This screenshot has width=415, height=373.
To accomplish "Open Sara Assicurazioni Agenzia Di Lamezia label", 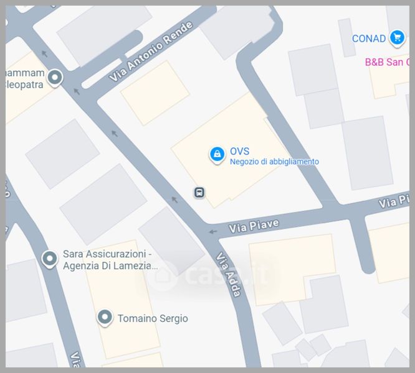I will [x=110, y=260].
